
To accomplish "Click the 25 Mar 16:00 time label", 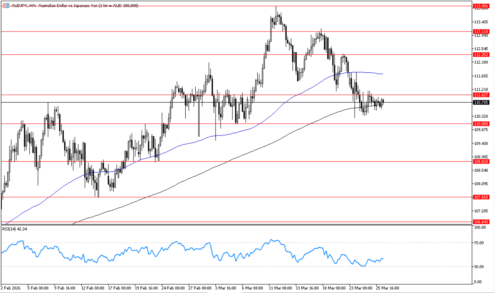I will (x=387, y=288).
